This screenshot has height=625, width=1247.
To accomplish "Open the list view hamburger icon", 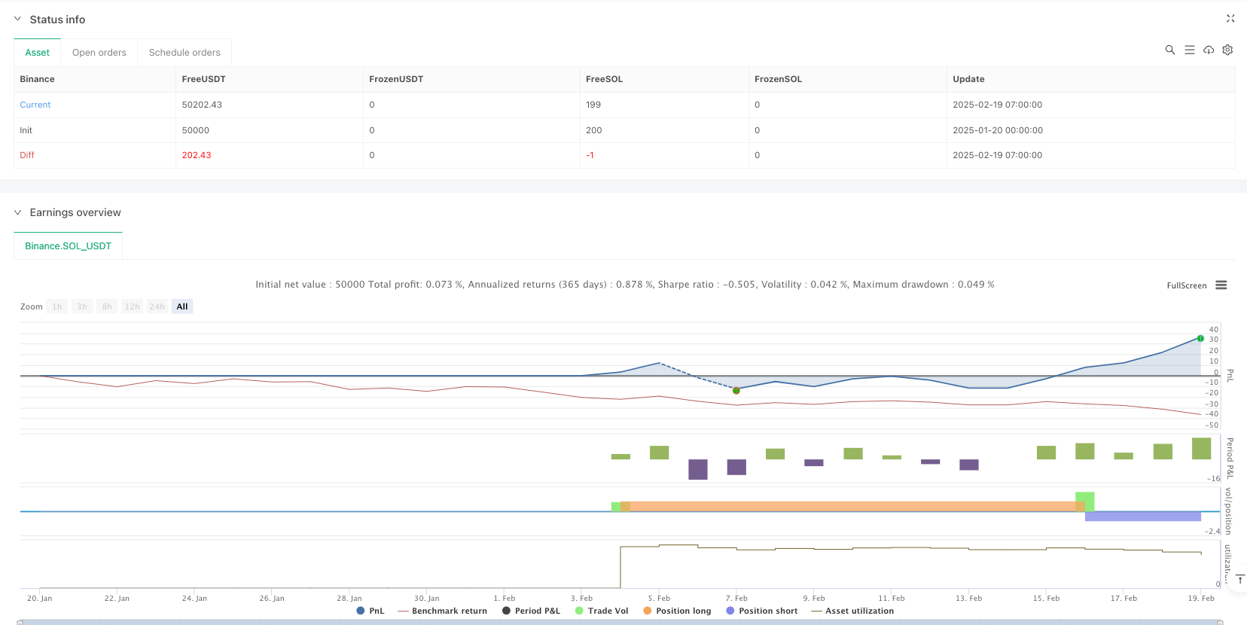I will point(1189,50).
